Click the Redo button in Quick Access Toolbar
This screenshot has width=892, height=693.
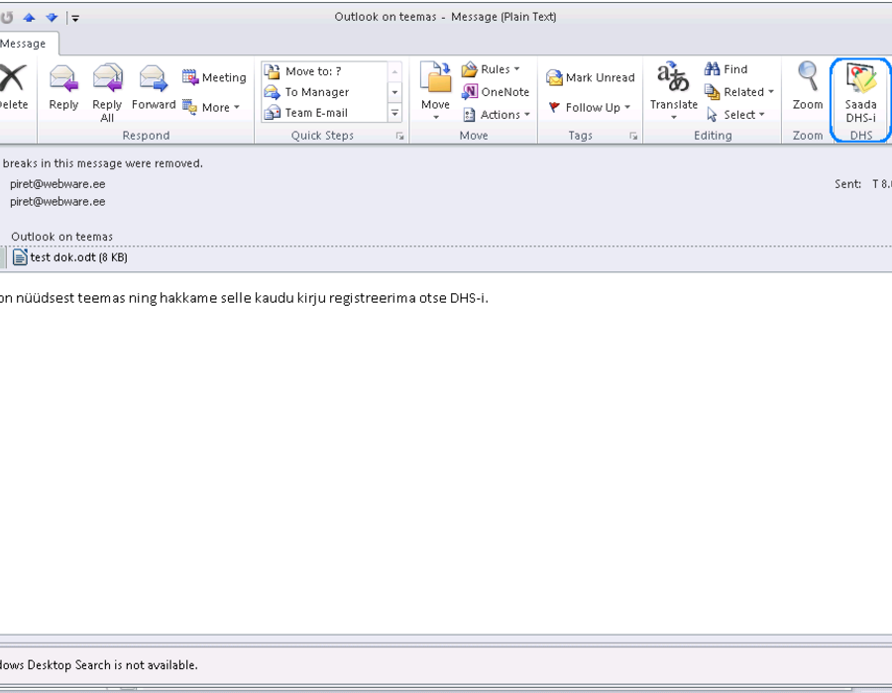coord(7,18)
